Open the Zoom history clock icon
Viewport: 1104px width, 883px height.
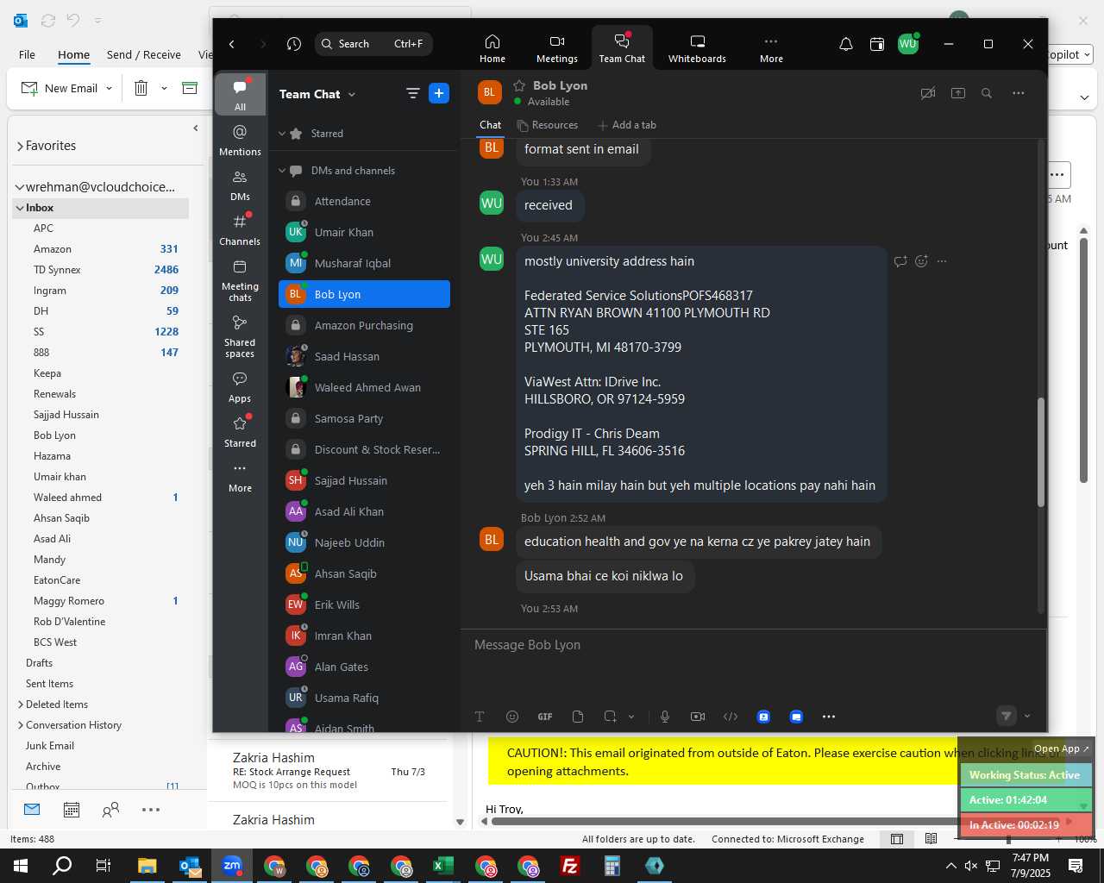coord(294,44)
